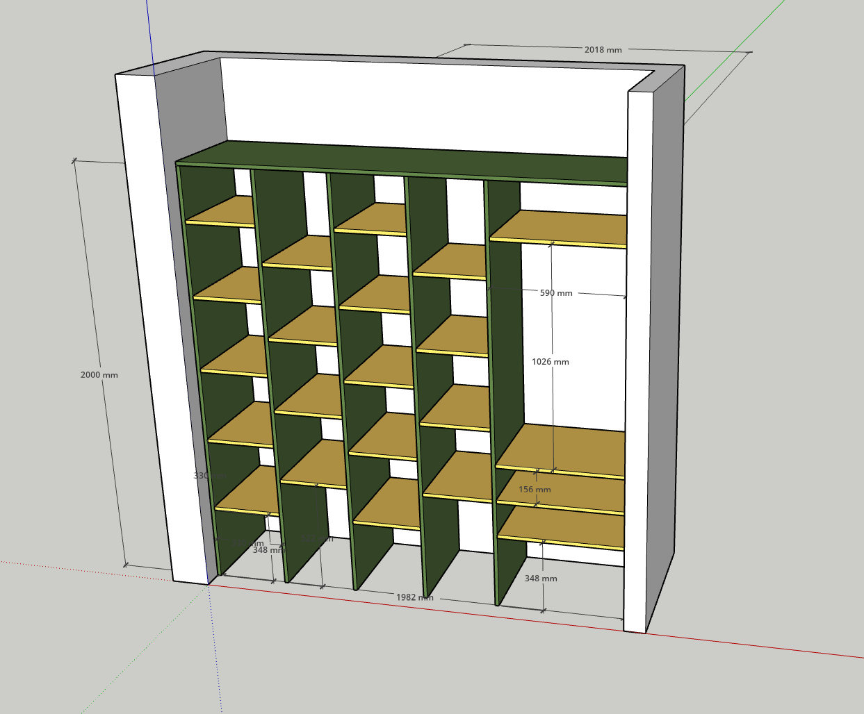Click the 156 mm shelf spacing label
The image size is (864, 714).
point(535,490)
